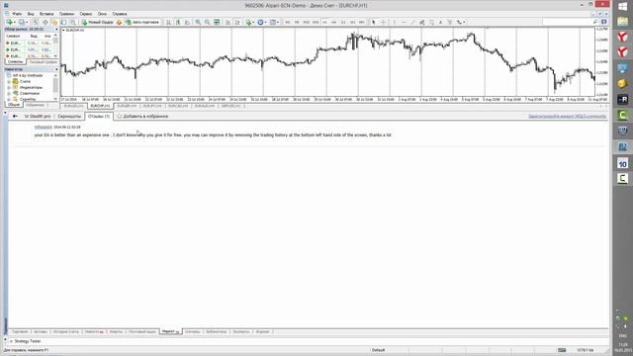Select line chart type icon
633x356 pixels.
[x=187, y=22]
